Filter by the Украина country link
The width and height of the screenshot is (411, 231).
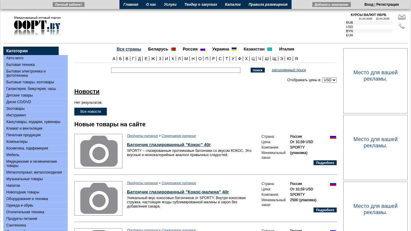pyautogui.click(x=221, y=49)
